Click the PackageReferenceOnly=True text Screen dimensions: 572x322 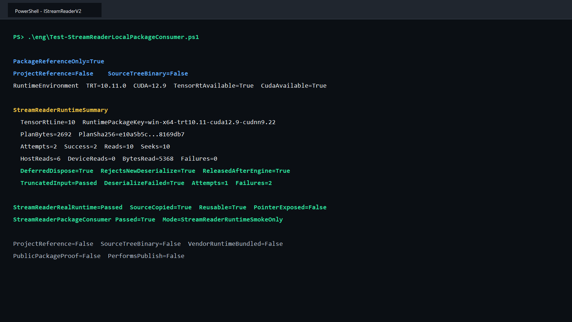pyautogui.click(x=59, y=61)
